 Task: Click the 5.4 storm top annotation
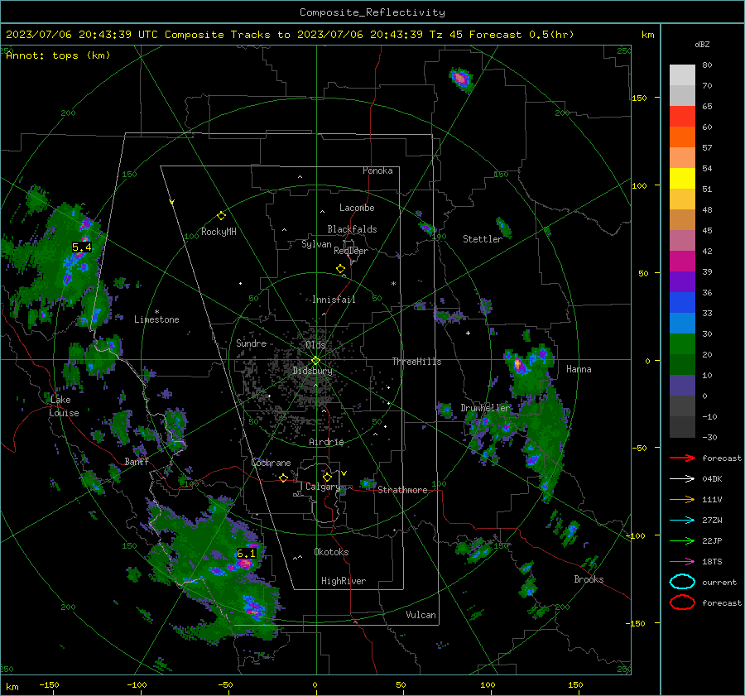(x=82, y=247)
